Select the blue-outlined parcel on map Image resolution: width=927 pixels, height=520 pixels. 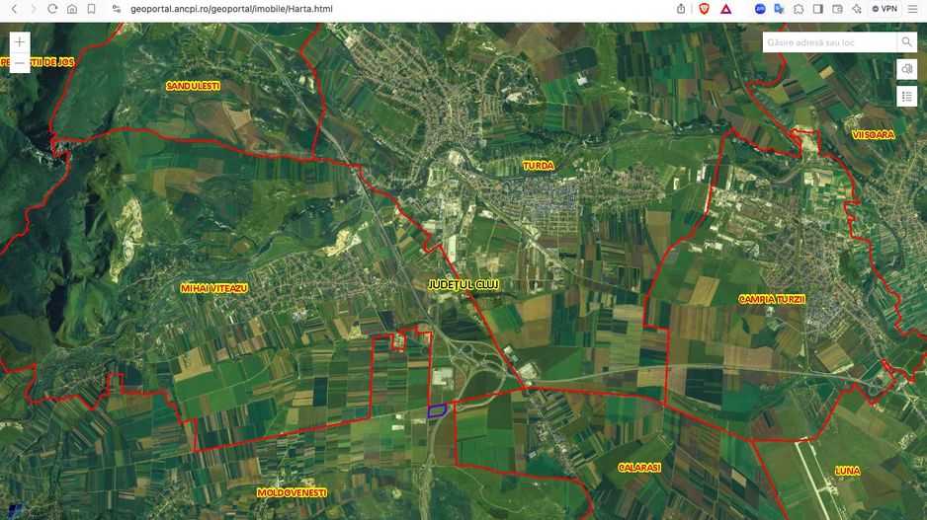pos(437,410)
